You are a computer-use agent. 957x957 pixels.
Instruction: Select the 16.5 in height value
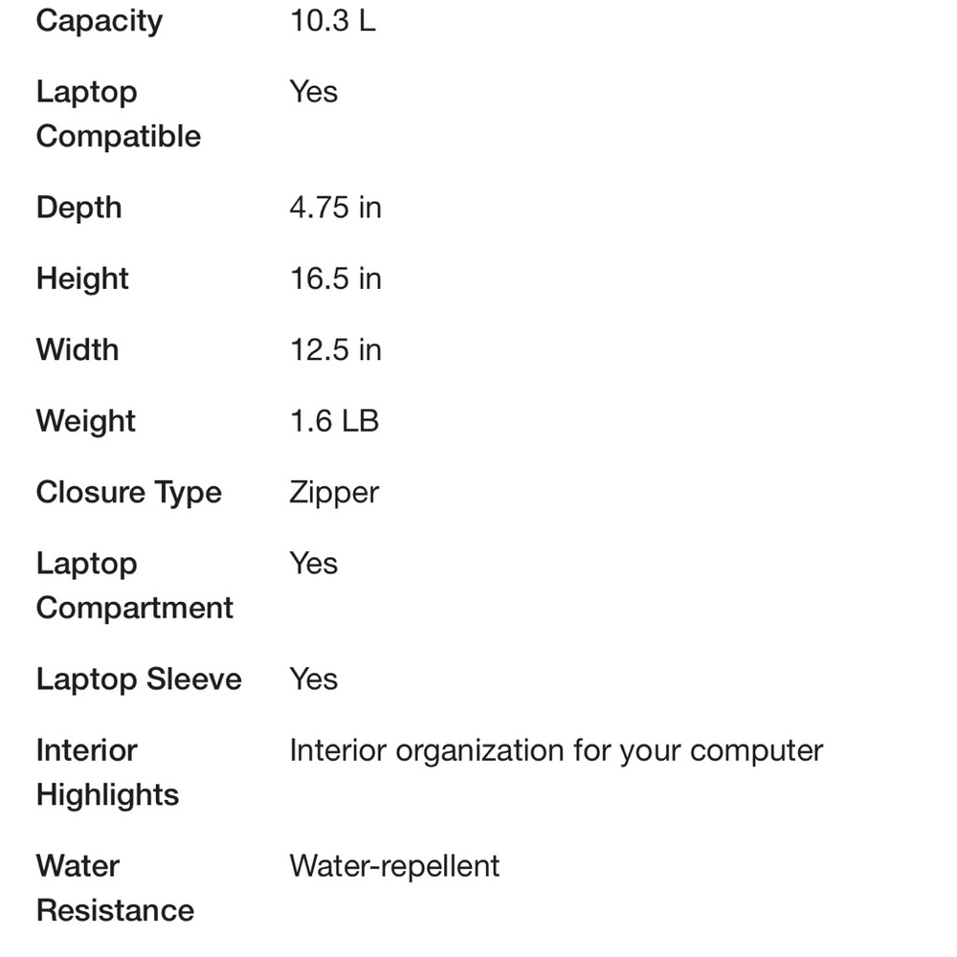(x=335, y=278)
